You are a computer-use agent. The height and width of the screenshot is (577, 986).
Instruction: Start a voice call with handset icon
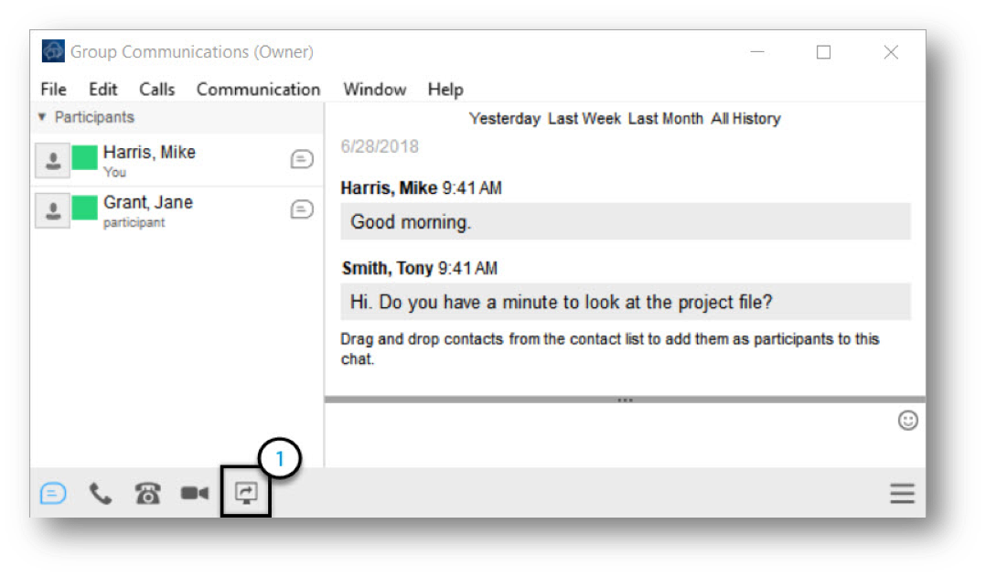(x=101, y=494)
